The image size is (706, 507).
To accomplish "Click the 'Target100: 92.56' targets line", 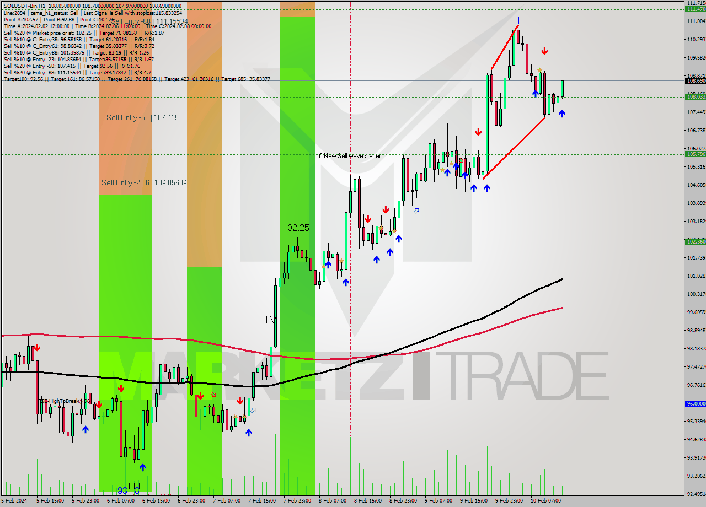I will (137, 79).
